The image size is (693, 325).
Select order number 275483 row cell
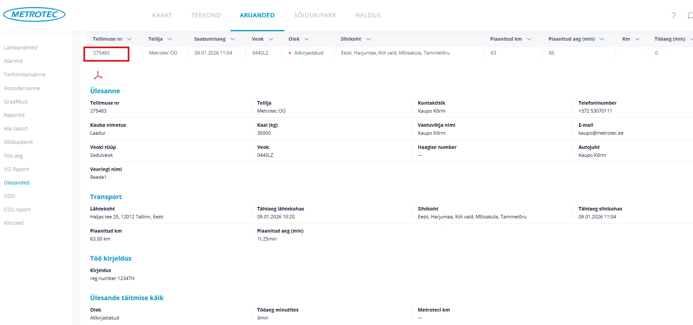point(102,53)
